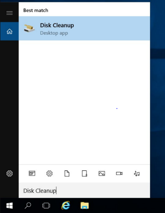Focus the search box containing Disk Cleanup
The width and height of the screenshot is (165, 213).
[x=84, y=190]
